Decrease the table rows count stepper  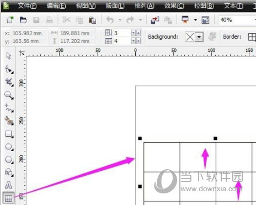point(134,33)
